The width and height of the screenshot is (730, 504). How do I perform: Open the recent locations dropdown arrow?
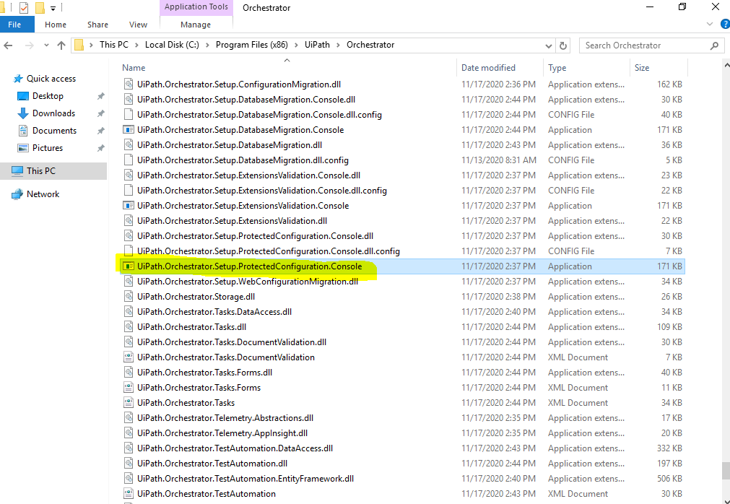[46, 45]
